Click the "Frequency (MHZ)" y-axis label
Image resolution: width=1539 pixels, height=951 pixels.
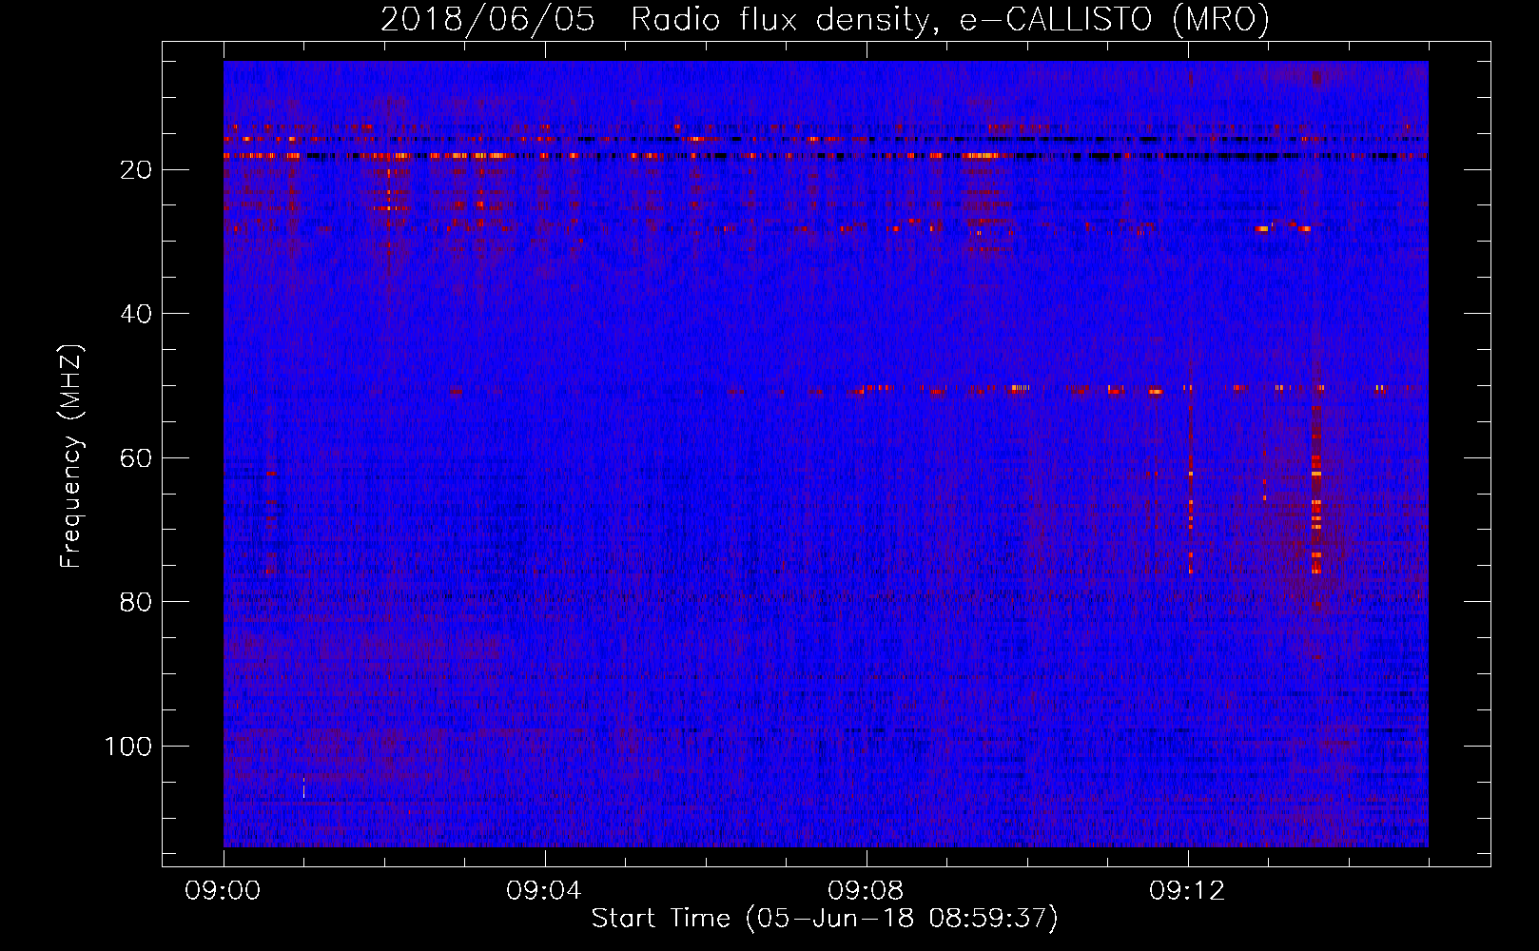[x=71, y=456]
